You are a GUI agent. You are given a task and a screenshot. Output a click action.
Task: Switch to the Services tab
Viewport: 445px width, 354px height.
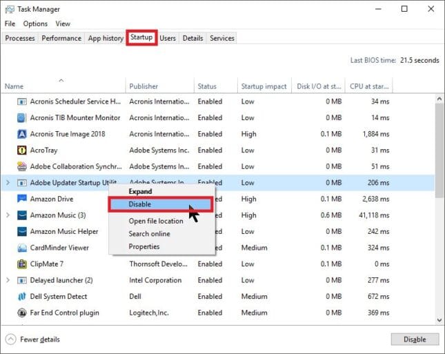pos(222,38)
